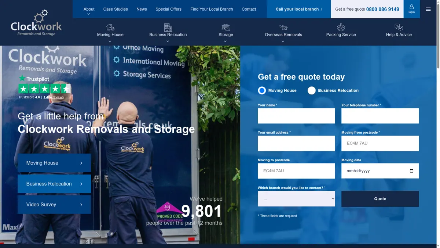
Task: Select the Moving House radio button
Action: pyautogui.click(x=262, y=90)
